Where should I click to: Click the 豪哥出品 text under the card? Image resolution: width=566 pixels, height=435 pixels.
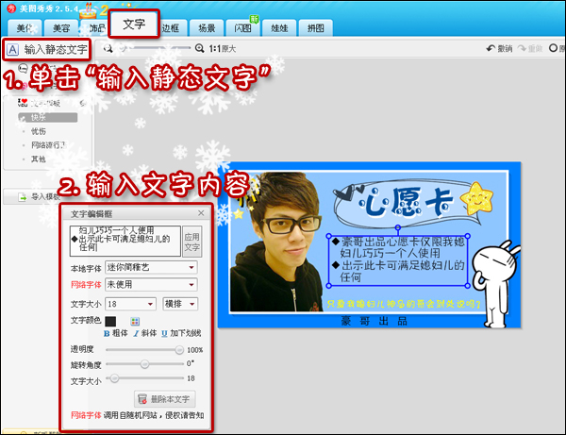pos(375,321)
